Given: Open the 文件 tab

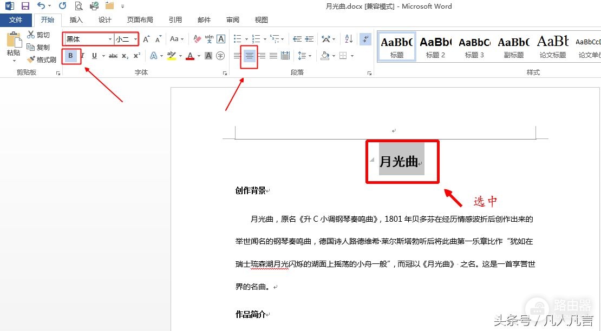Looking at the screenshot, I should pyautogui.click(x=15, y=20).
